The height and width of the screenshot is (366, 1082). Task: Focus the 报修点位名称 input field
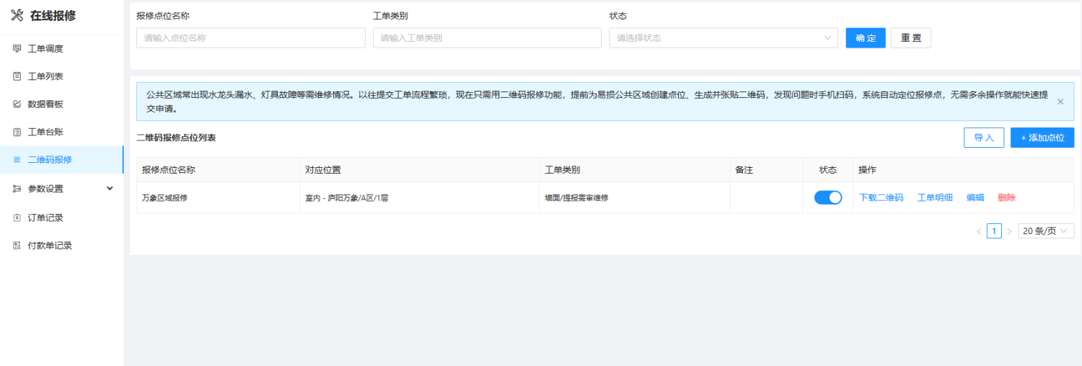tap(250, 38)
